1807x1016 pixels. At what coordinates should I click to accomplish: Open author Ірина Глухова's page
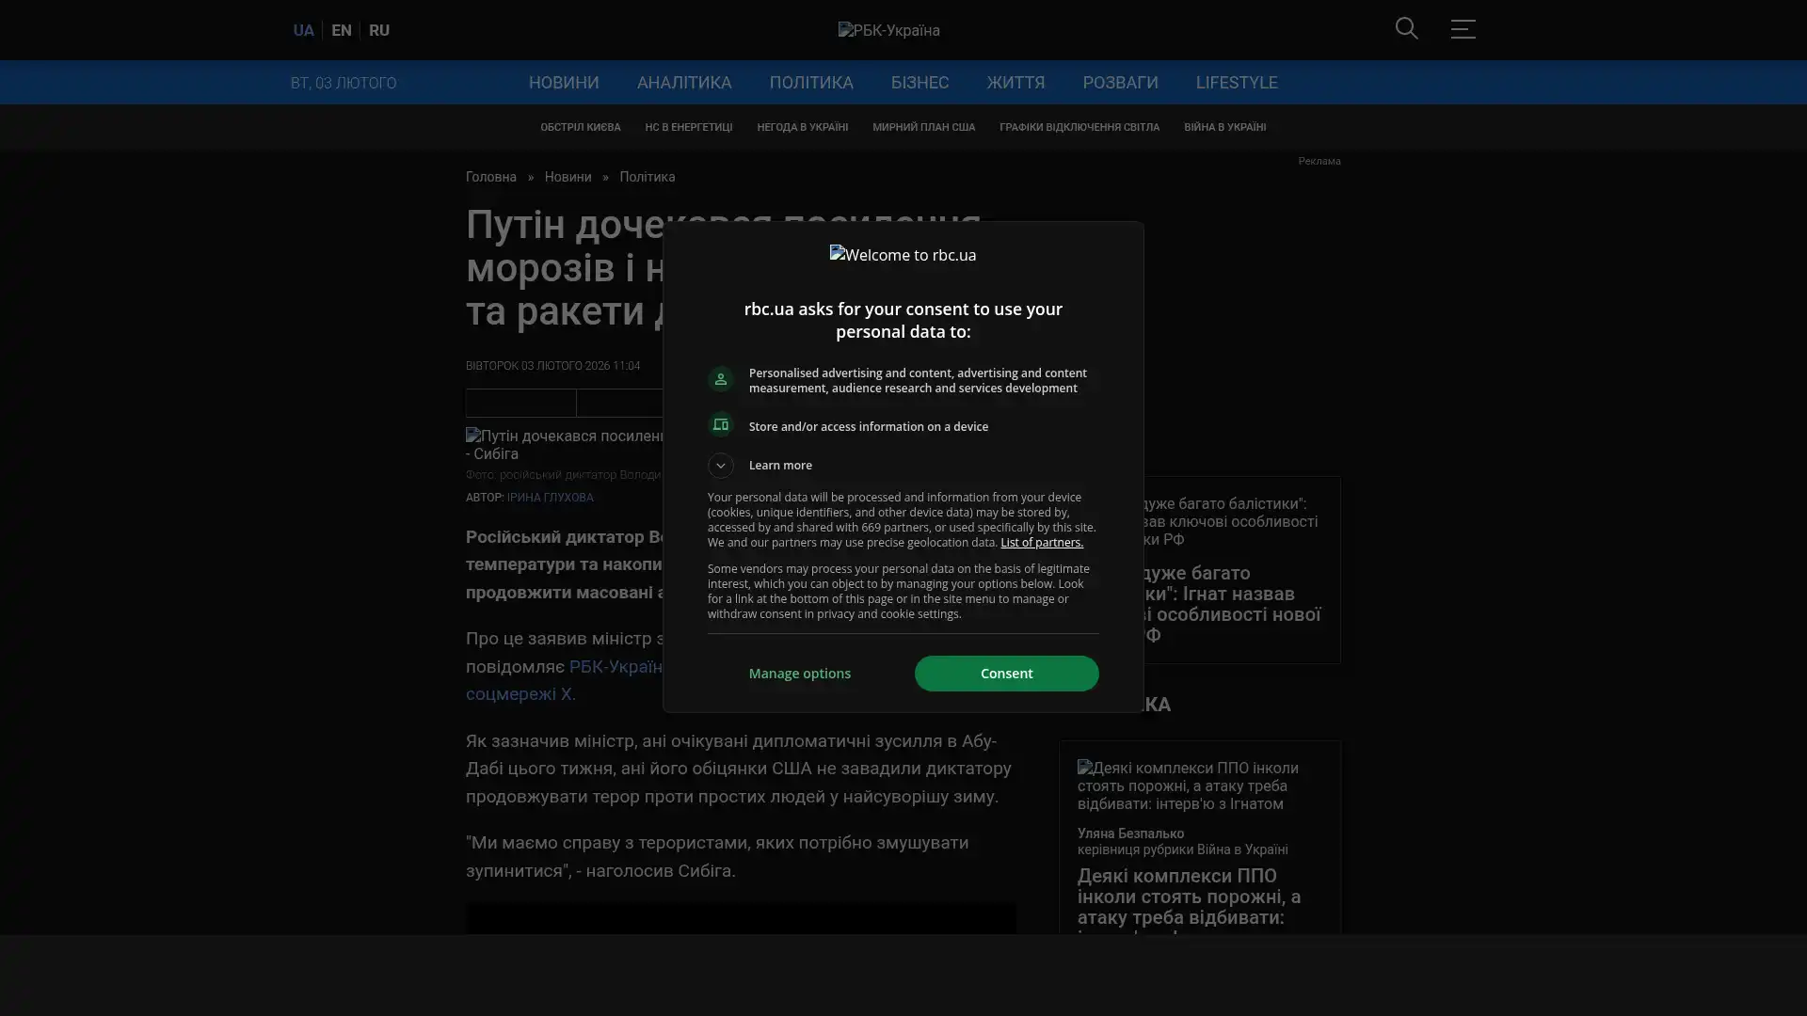[x=550, y=498]
